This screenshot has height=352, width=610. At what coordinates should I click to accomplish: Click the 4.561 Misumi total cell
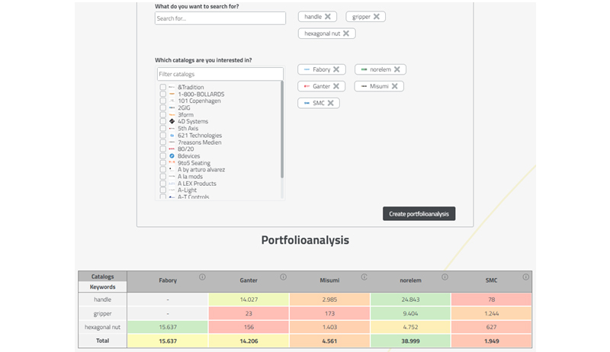(329, 341)
